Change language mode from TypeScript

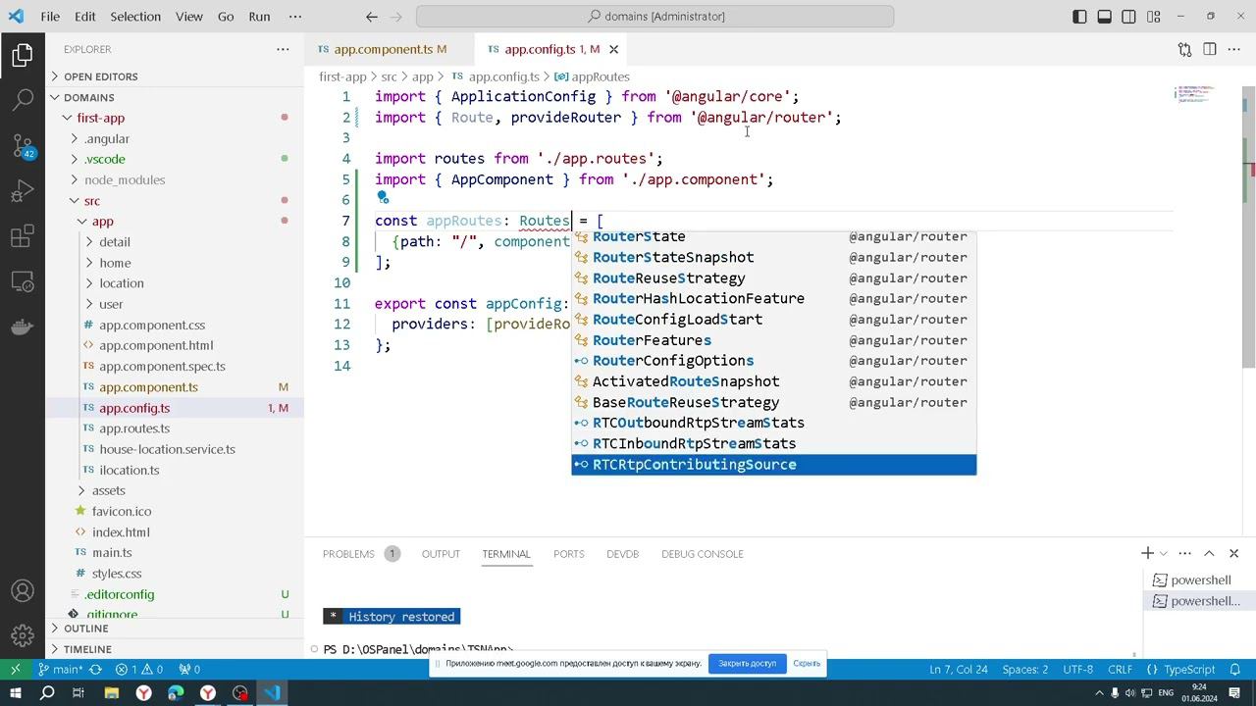click(x=1189, y=670)
